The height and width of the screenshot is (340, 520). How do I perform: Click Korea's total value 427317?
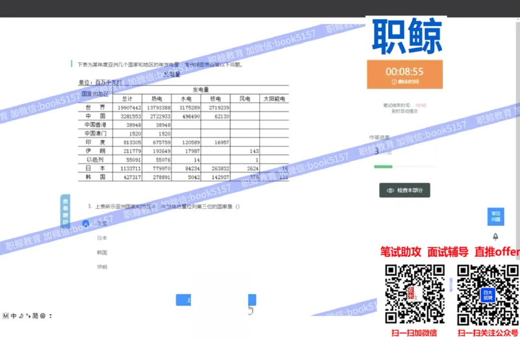click(133, 177)
